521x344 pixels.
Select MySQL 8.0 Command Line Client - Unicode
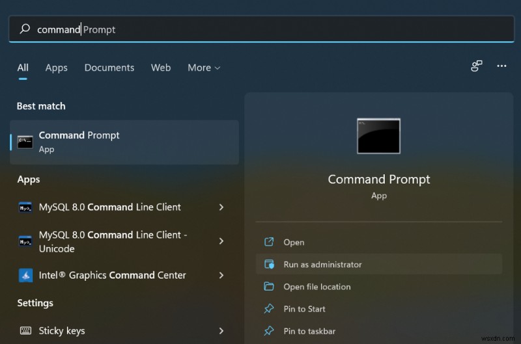124,241
